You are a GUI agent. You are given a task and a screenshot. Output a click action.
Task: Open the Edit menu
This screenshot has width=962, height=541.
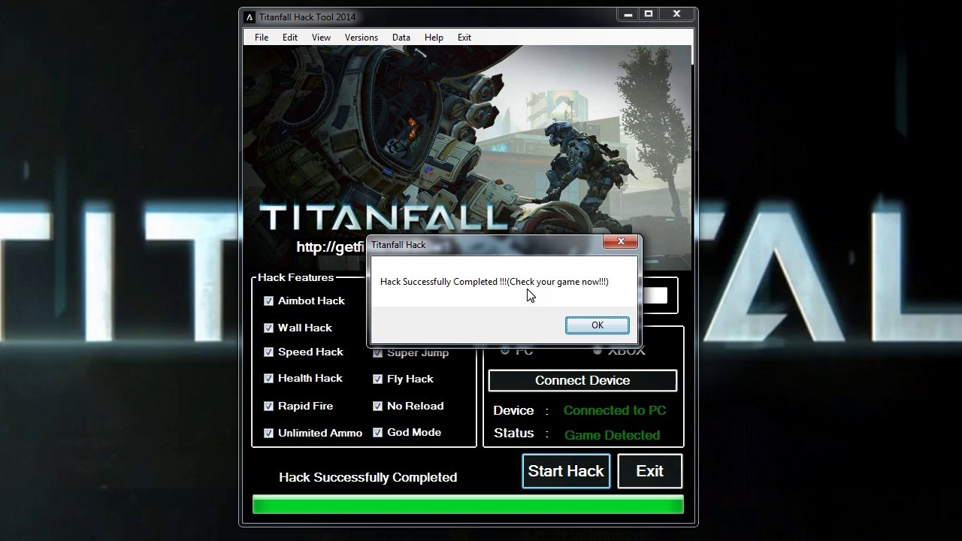(x=290, y=38)
